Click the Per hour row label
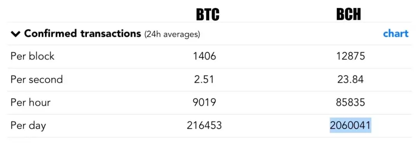Viewport: 419px width, 150px height. coord(31,102)
